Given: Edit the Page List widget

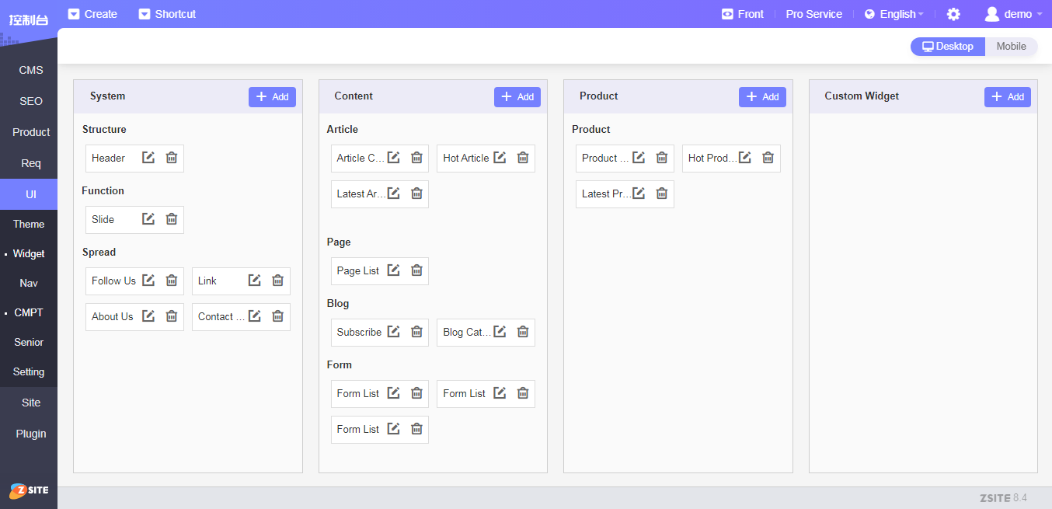Looking at the screenshot, I should pyautogui.click(x=394, y=270).
